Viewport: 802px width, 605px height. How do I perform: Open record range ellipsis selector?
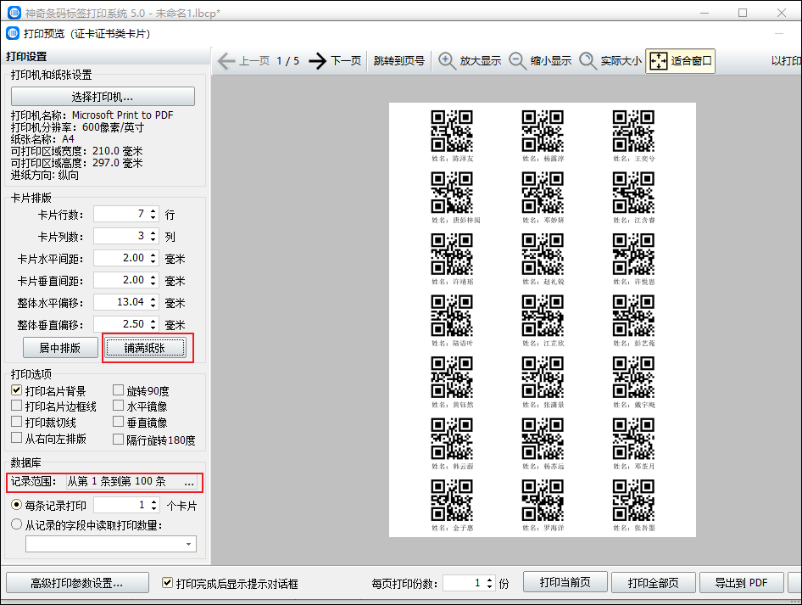(x=189, y=482)
